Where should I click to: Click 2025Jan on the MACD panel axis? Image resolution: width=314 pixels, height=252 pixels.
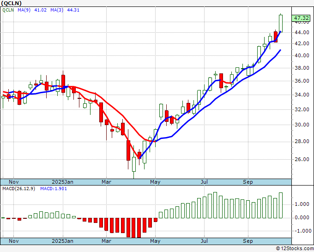[62, 241]
